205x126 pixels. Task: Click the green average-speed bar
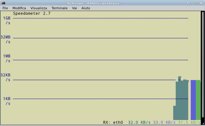[x=198, y=100]
